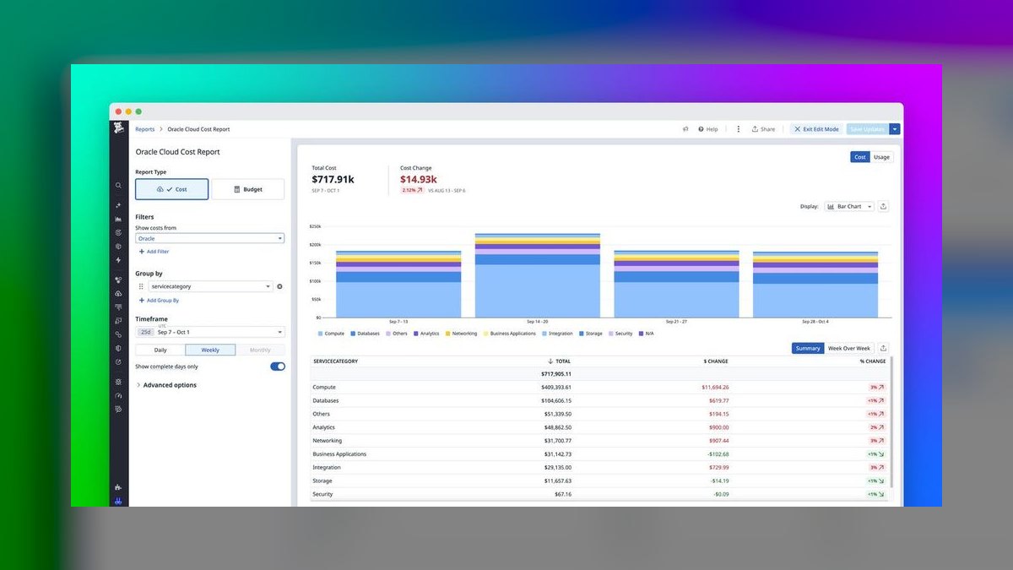Switch the chart view to Cost
The image size is (1013, 570).
click(860, 157)
